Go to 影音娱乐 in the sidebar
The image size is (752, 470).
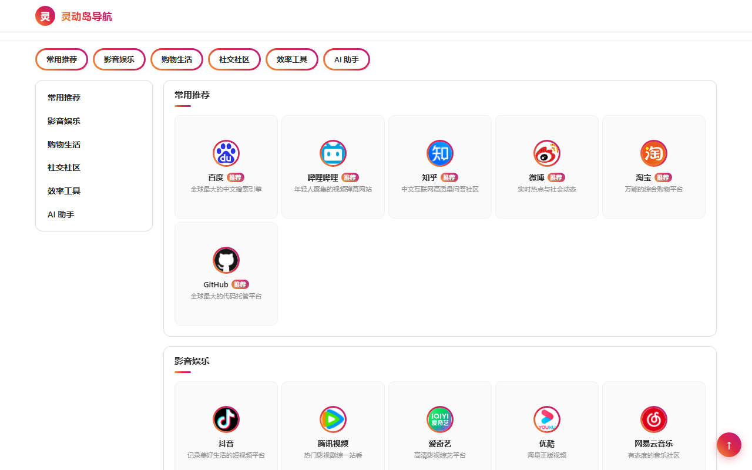(94, 121)
